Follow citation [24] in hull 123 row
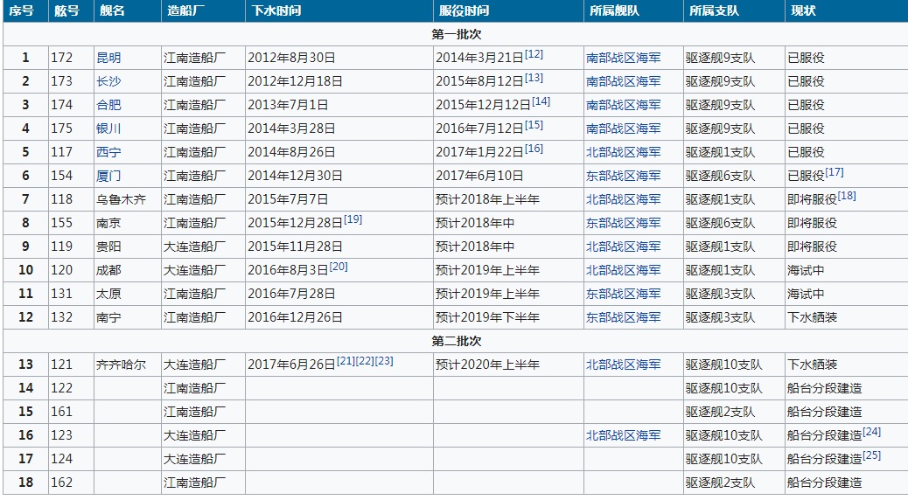The width and height of the screenshot is (908, 500). coord(871,433)
